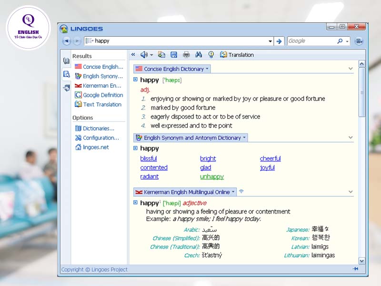Follow the synonym link radiant

click(149, 176)
